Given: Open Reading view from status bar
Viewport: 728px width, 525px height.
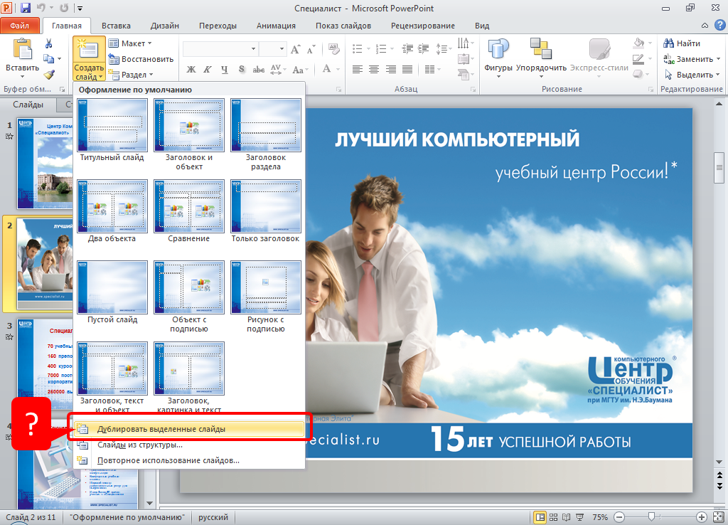Looking at the screenshot, I should 567,517.
